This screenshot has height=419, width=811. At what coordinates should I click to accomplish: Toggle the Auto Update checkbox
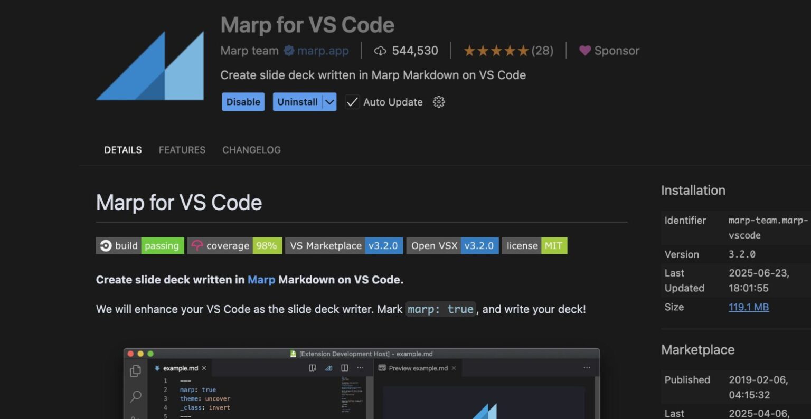(x=352, y=102)
